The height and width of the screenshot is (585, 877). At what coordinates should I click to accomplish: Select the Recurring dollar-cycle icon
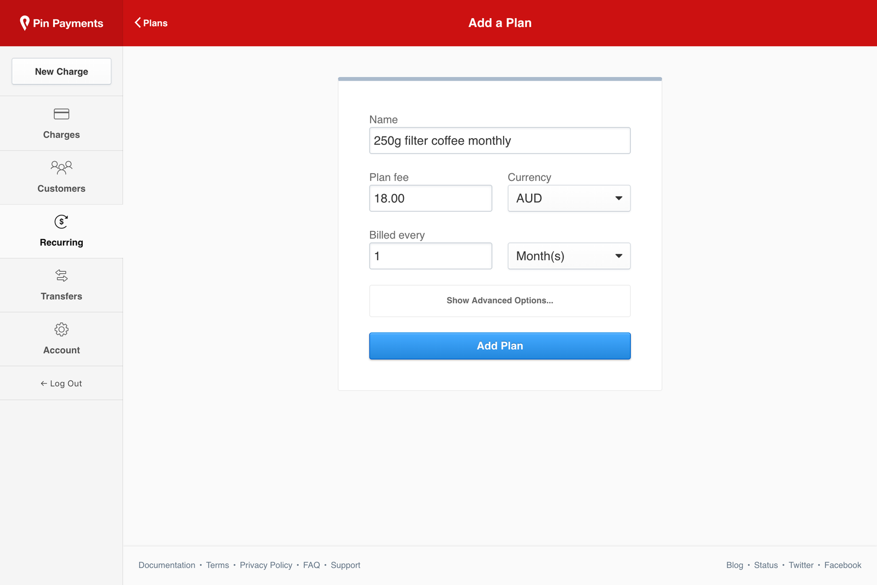coord(61,221)
